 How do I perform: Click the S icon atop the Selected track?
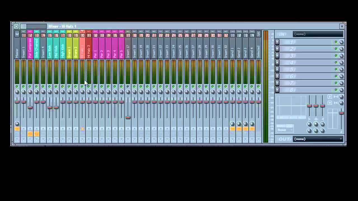pyautogui.click(x=258, y=34)
